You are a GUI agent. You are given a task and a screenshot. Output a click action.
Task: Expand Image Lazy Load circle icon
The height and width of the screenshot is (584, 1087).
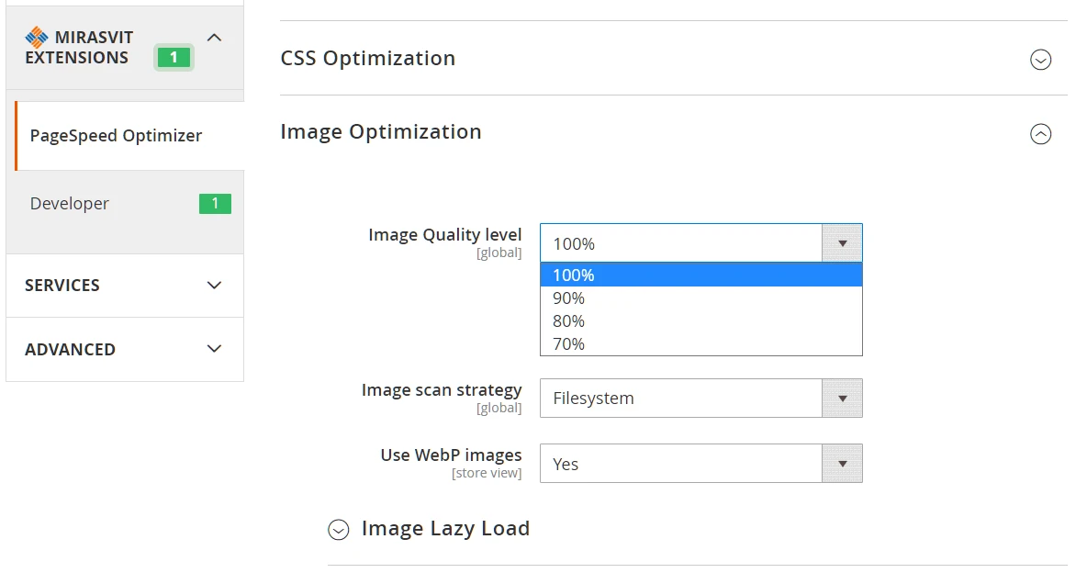tap(339, 530)
